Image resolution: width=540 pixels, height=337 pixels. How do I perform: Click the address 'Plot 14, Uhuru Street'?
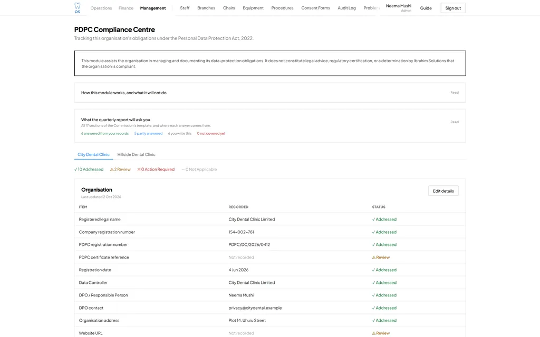[247, 321]
